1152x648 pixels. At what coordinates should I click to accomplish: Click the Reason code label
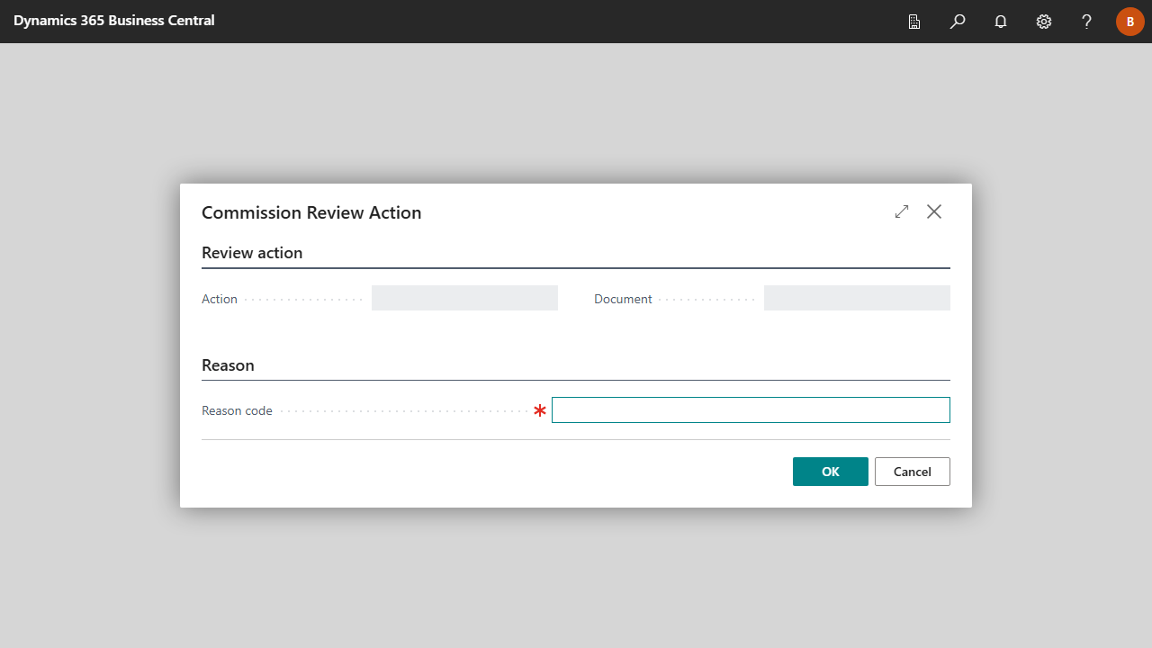tap(237, 410)
